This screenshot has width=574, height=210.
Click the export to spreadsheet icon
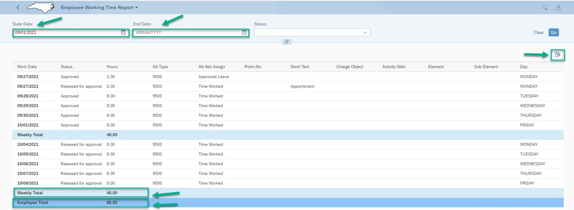[557, 55]
